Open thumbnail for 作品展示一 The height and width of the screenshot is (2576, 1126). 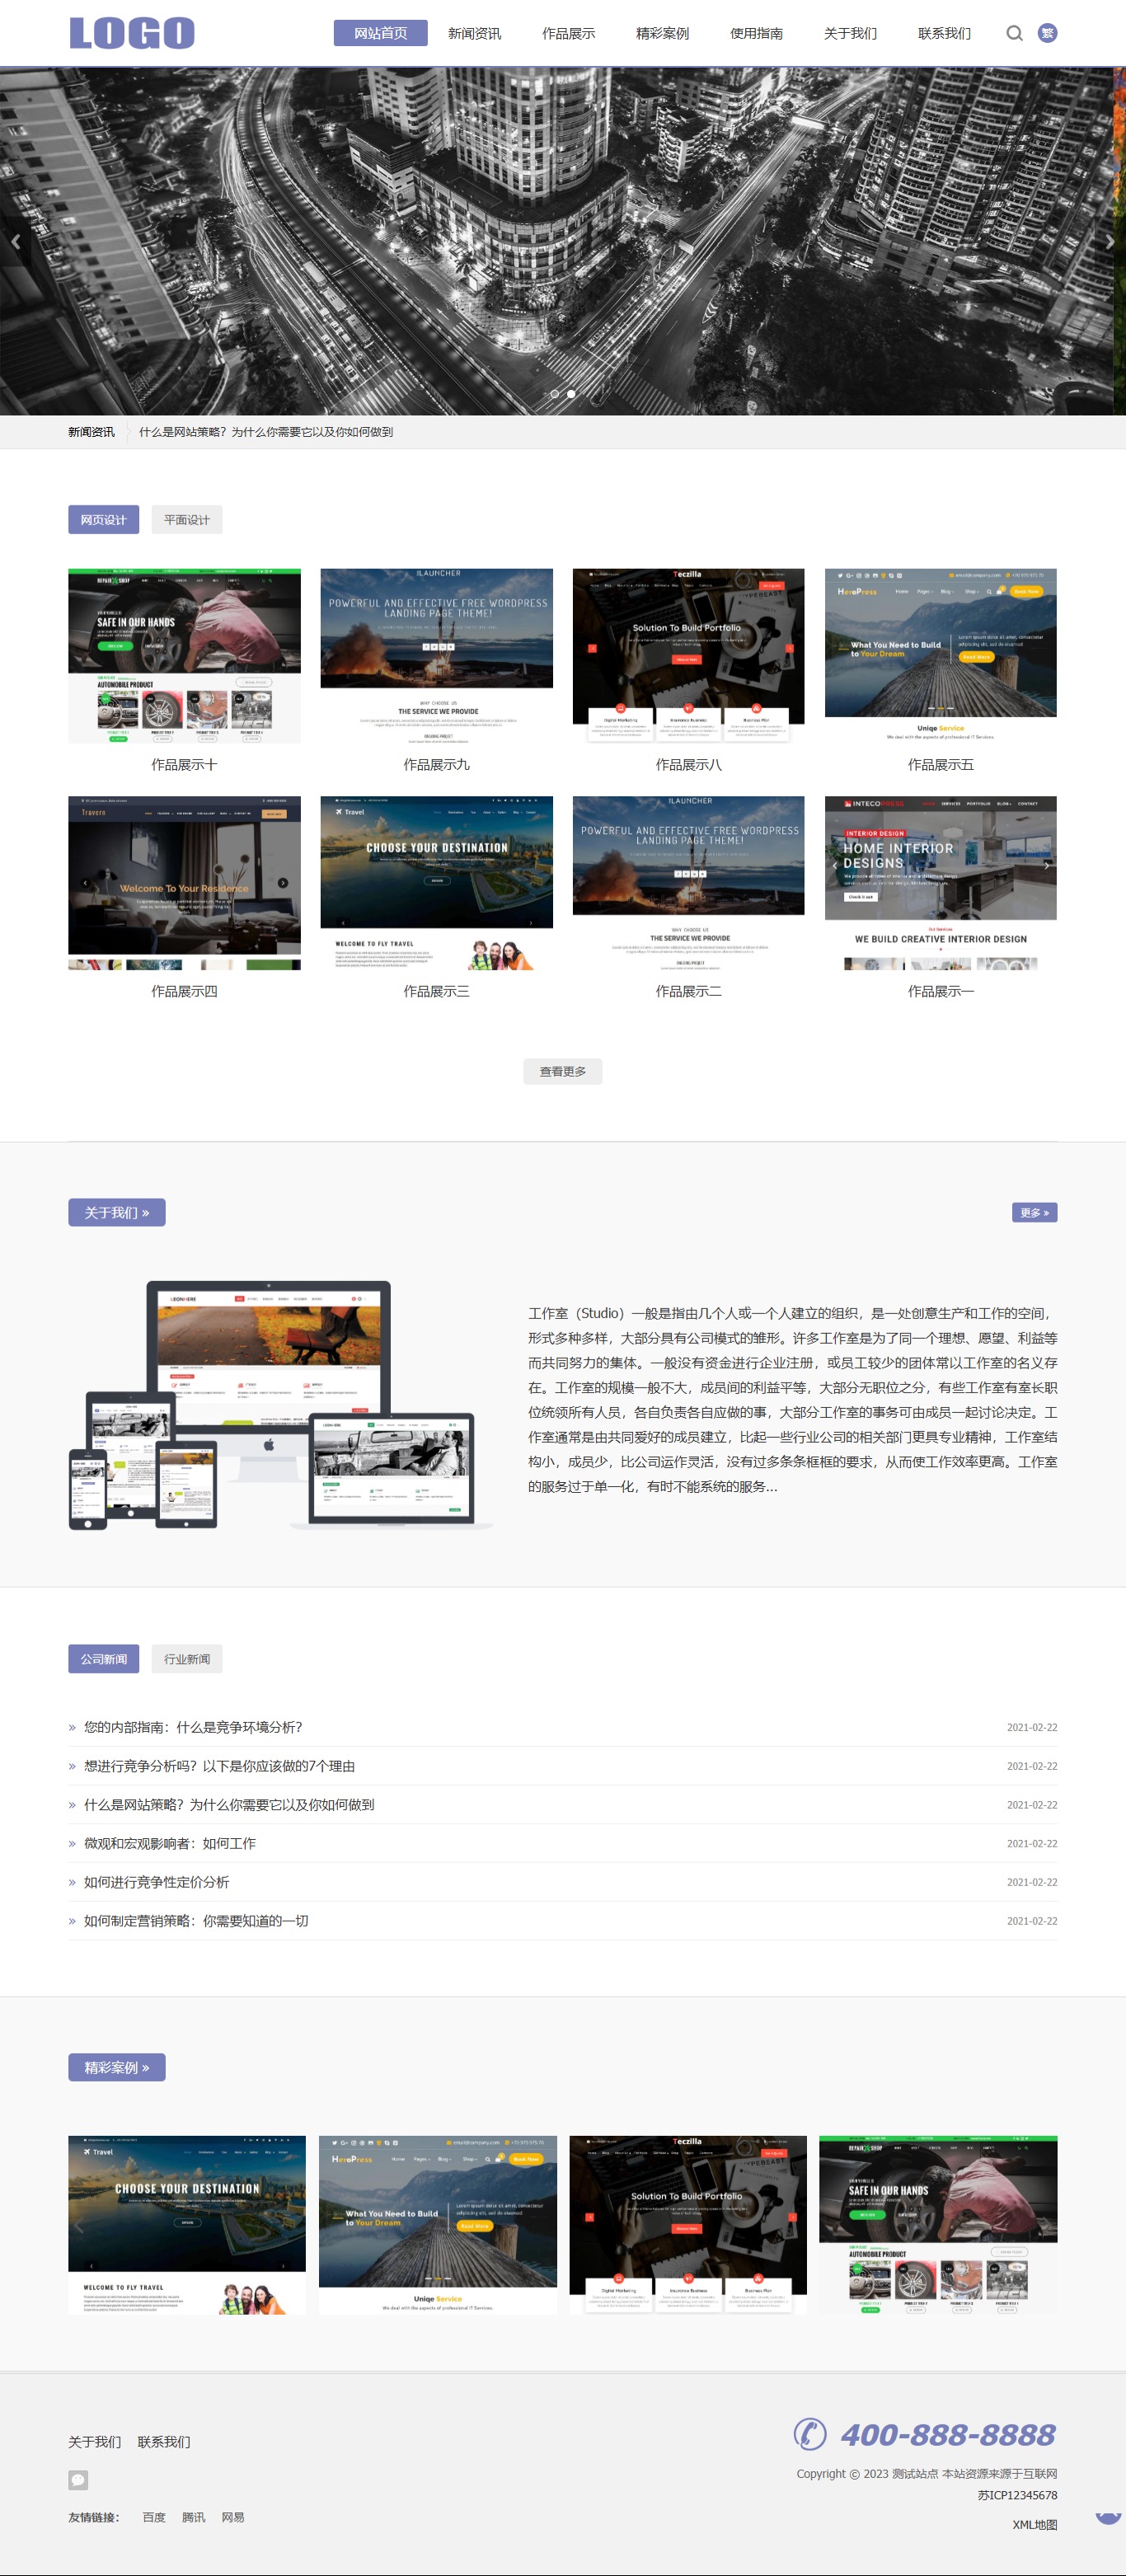pyautogui.click(x=940, y=883)
